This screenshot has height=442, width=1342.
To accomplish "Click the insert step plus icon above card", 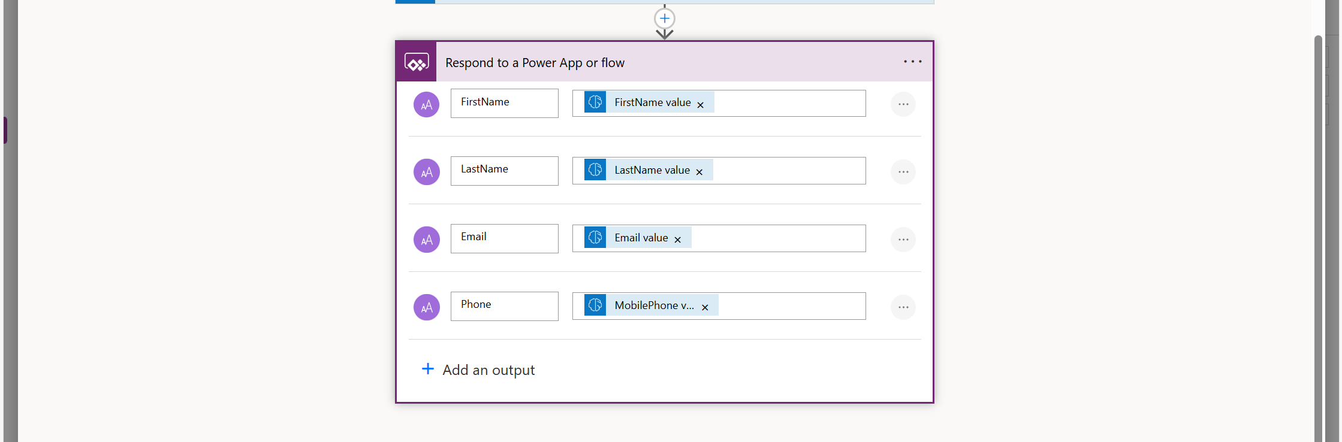I will [664, 19].
